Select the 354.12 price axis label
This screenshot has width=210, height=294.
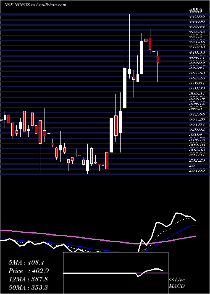click(x=197, y=104)
